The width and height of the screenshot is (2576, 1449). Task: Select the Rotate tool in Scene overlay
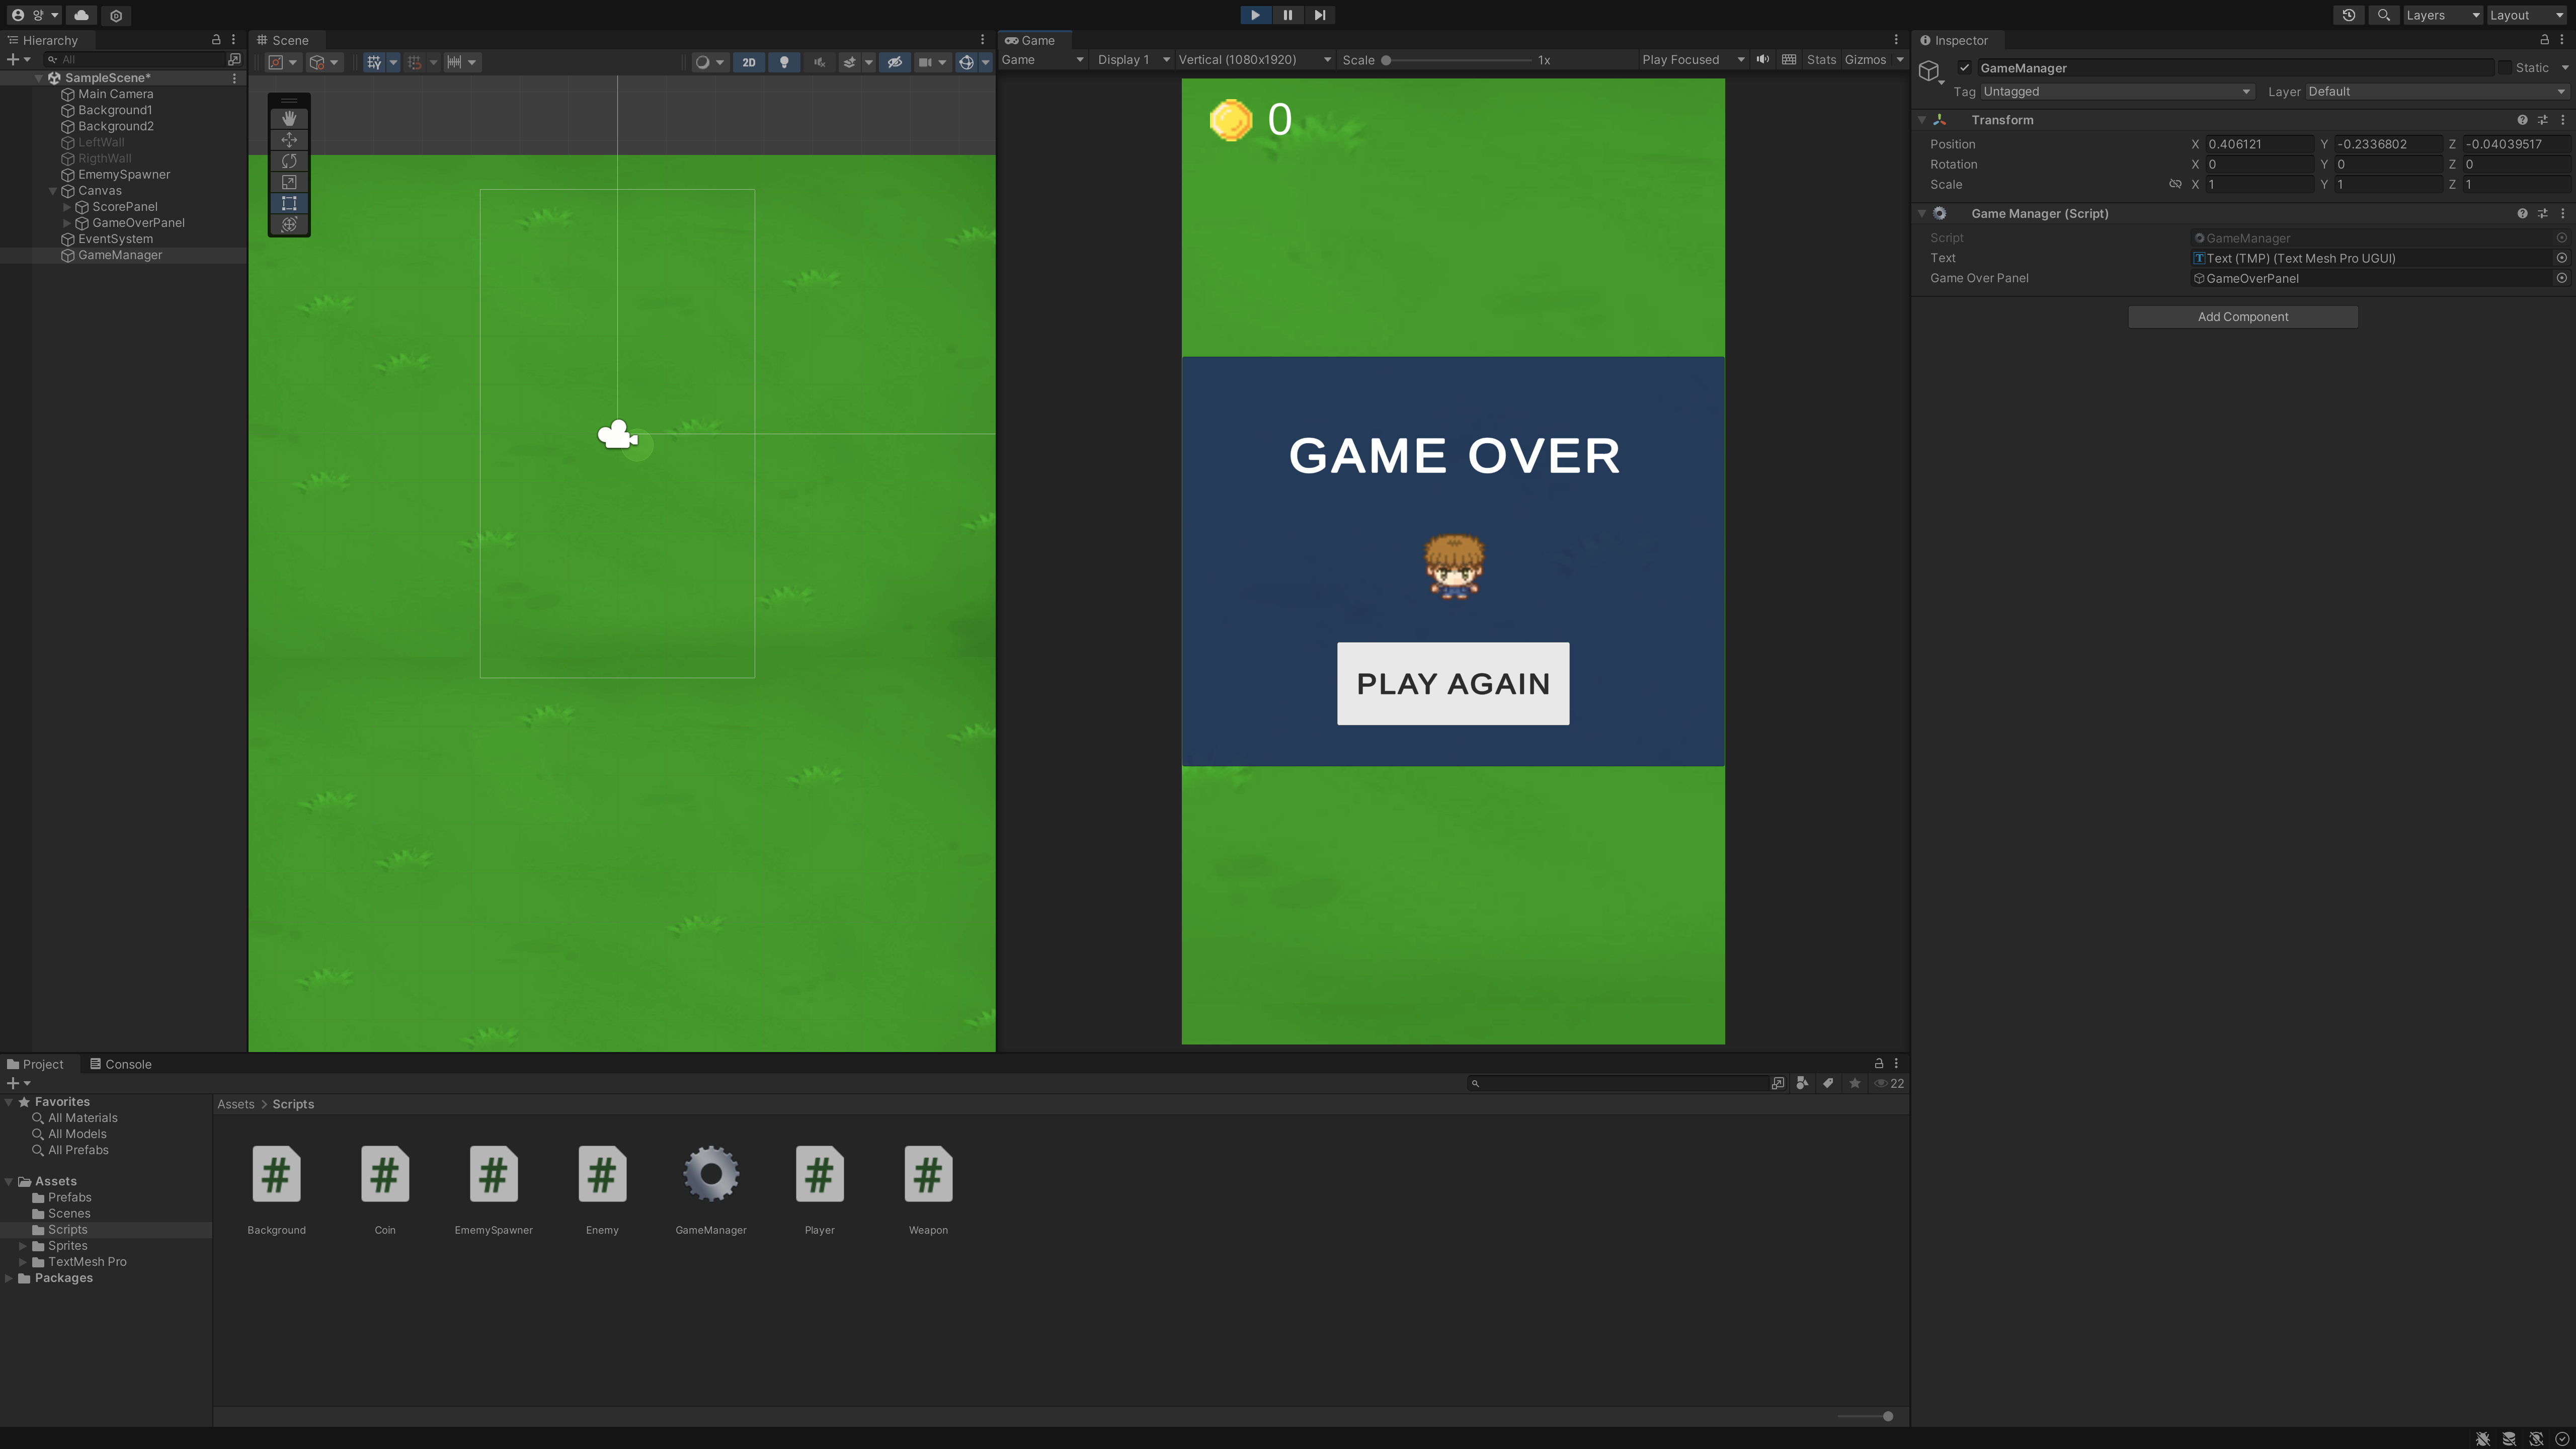pos(289,161)
